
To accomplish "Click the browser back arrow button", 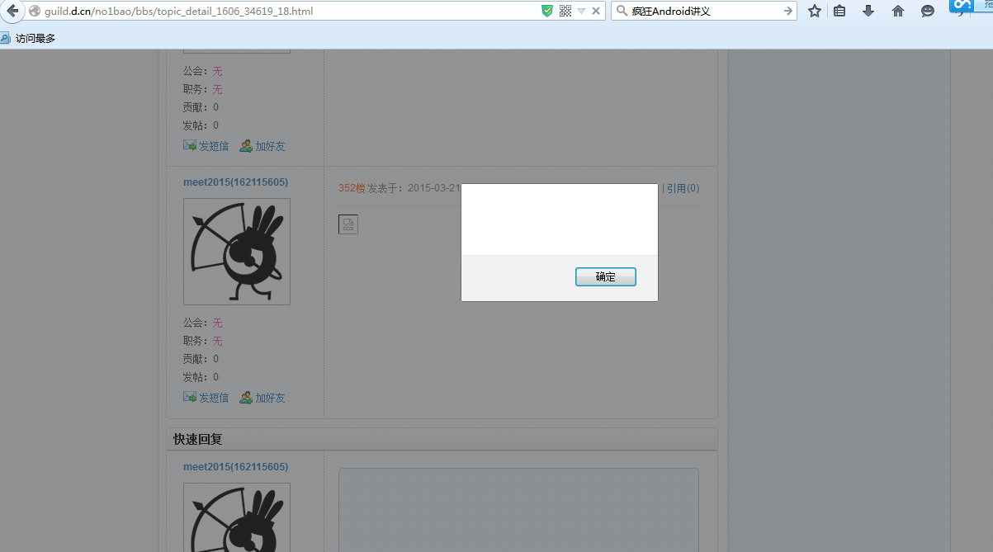I will 12,11.
